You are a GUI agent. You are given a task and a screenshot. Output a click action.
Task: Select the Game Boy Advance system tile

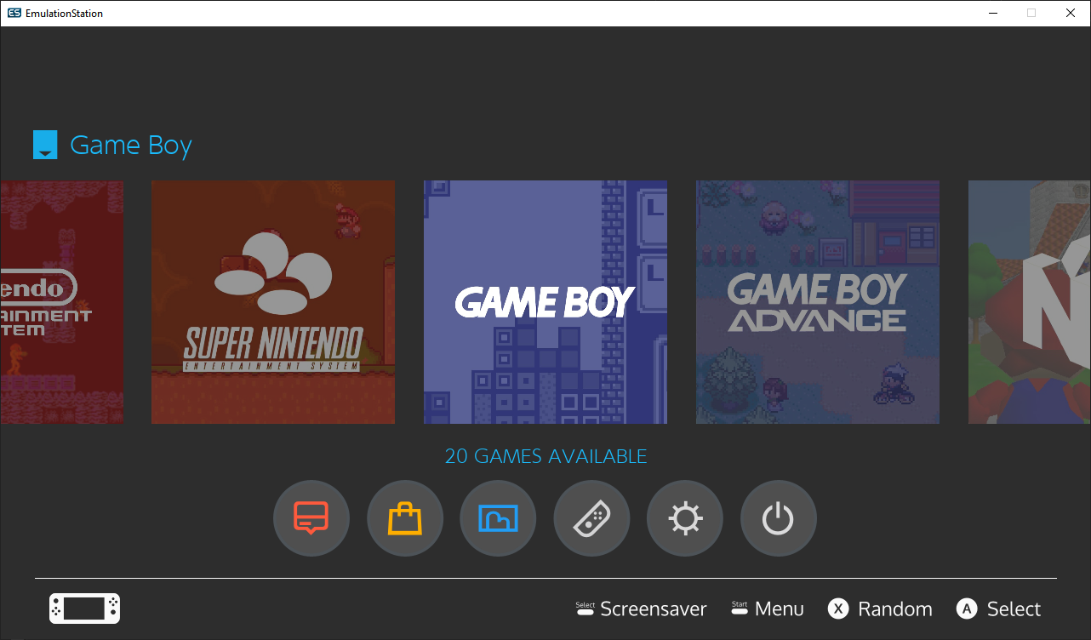pyautogui.click(x=818, y=302)
